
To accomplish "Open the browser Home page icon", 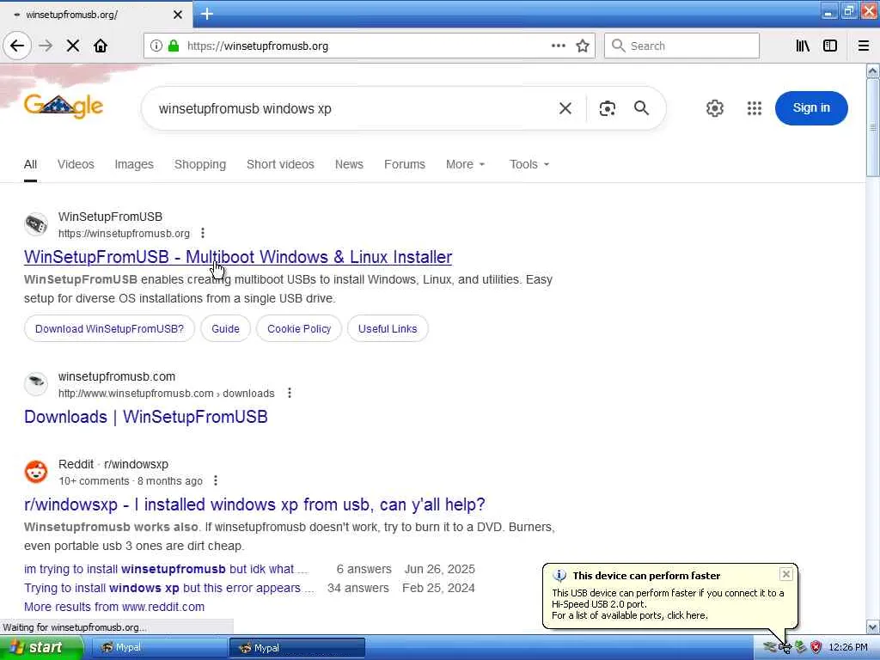I will click(101, 46).
